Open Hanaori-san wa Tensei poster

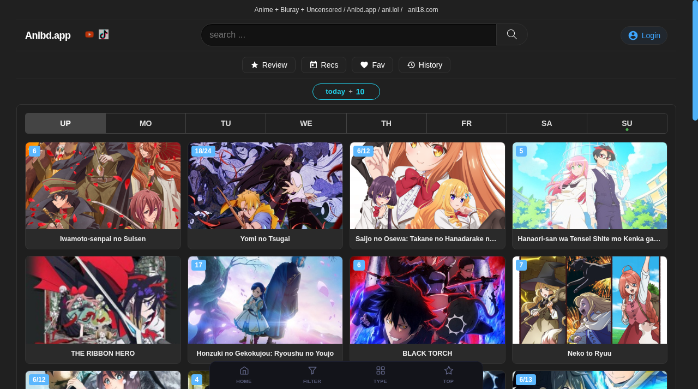589,186
